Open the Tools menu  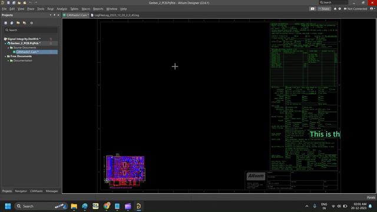(x=41, y=9)
